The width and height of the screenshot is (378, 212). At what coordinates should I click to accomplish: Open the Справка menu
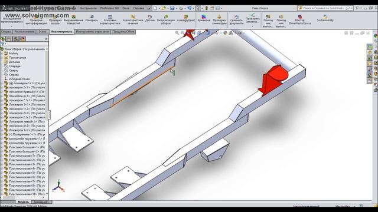pos(138,8)
